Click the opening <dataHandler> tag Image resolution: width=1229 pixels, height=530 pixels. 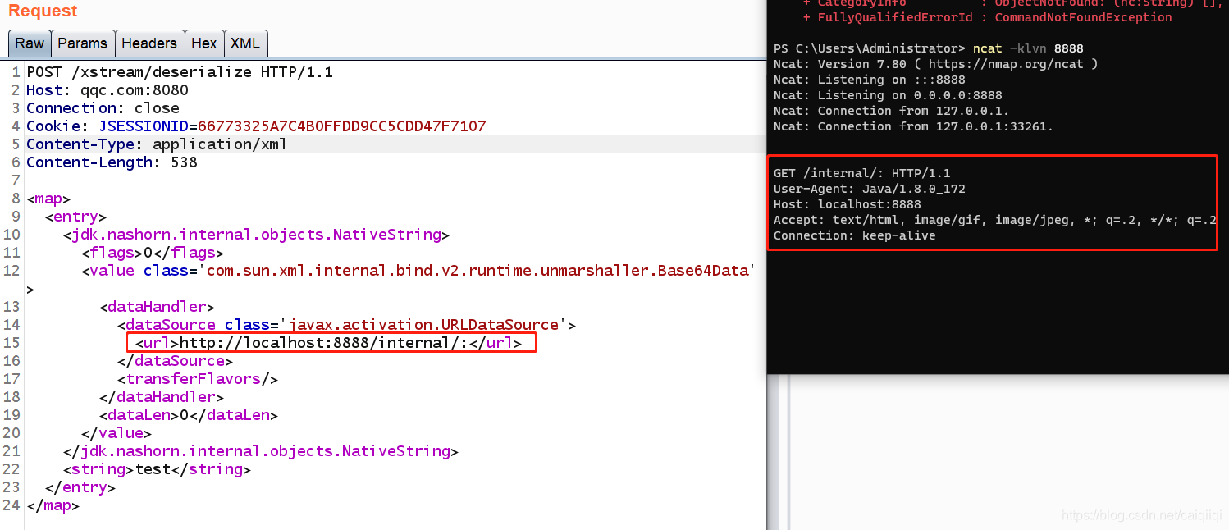[x=157, y=307]
